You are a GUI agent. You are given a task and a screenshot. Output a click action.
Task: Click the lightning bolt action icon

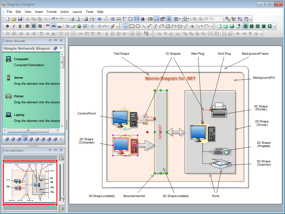(113, 26)
